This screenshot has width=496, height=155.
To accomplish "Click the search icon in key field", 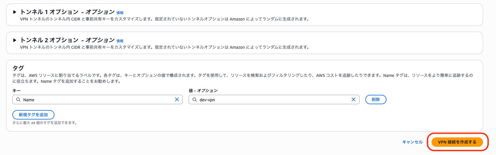I will (18, 100).
